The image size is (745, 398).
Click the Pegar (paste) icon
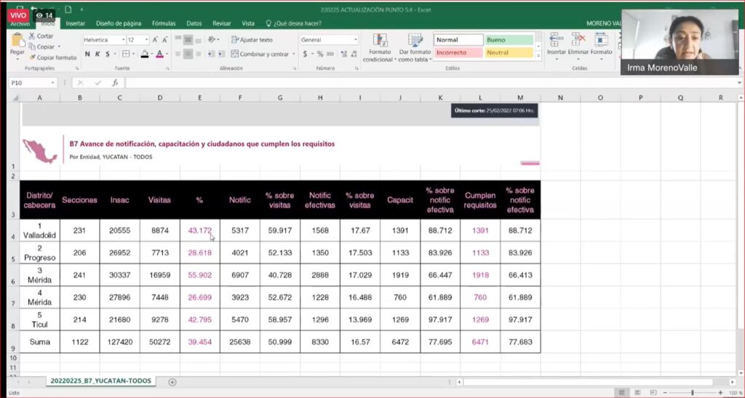pos(17,44)
